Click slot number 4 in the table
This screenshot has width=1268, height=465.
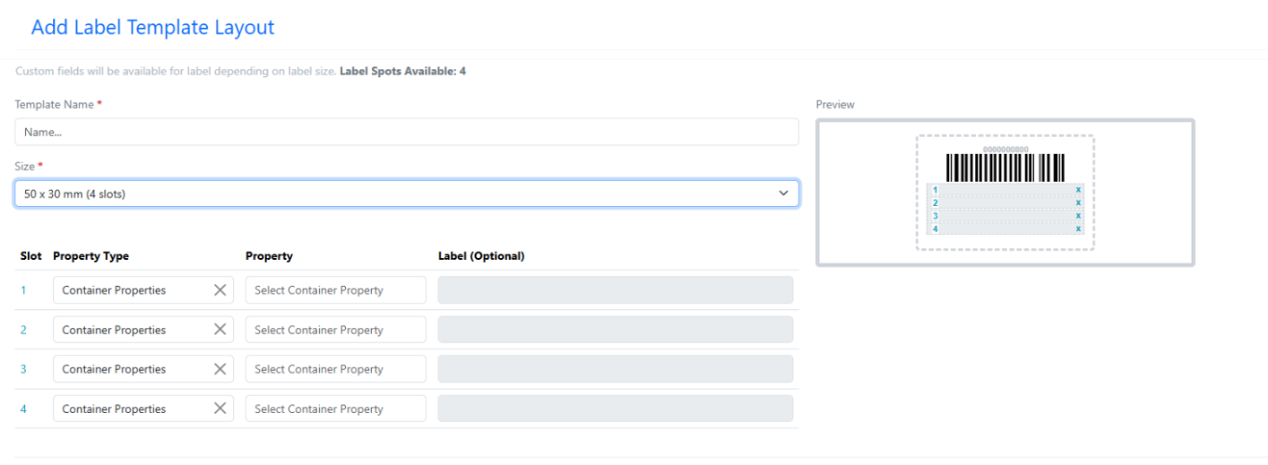[23, 408]
